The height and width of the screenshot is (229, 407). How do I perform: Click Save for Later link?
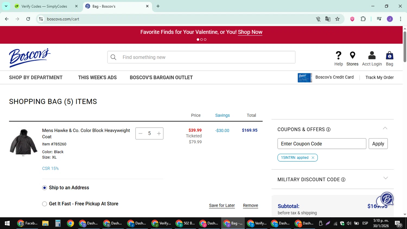coord(222,206)
